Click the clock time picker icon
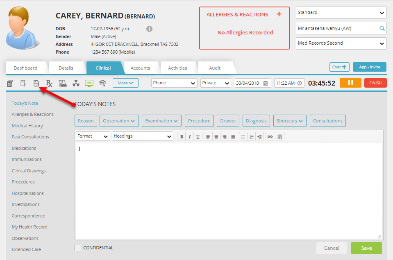Viewport: 393px width, 260px height. click(x=300, y=83)
